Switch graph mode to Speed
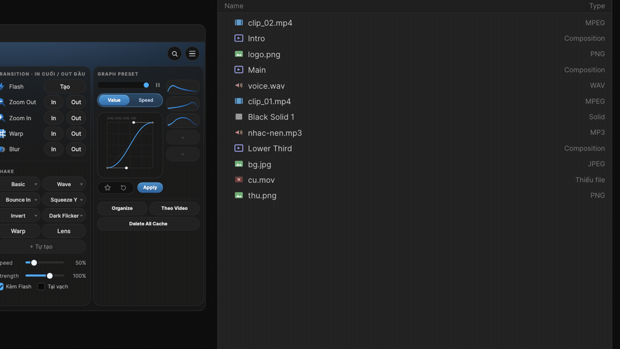 (x=146, y=100)
